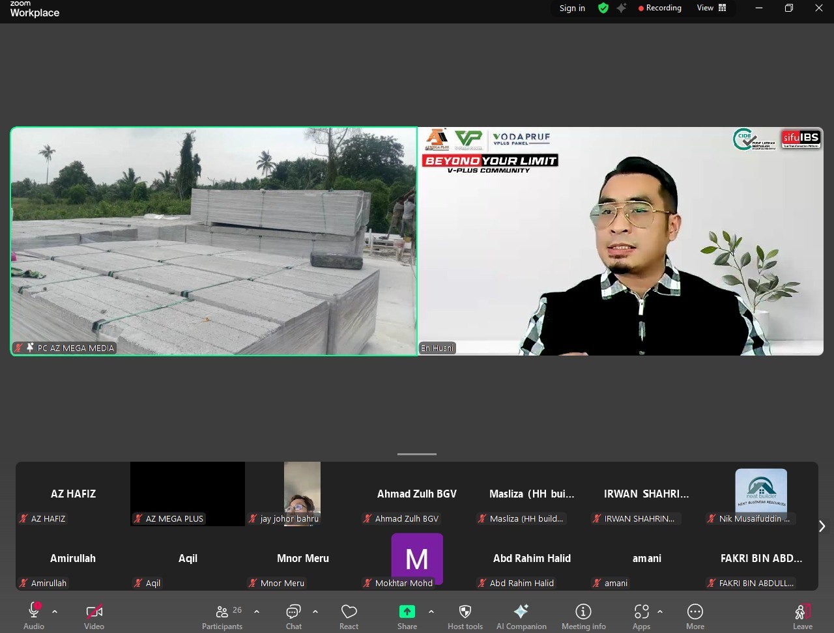
Task: Restore down the Zoom window
Action: 789,8
